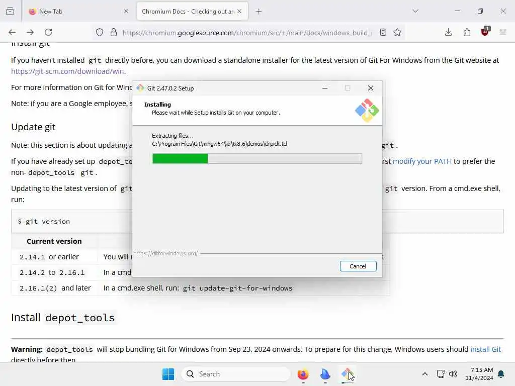Open the Downloads panel icon

[x=448, y=32]
